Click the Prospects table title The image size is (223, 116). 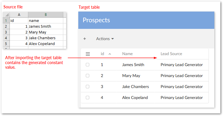(96, 20)
